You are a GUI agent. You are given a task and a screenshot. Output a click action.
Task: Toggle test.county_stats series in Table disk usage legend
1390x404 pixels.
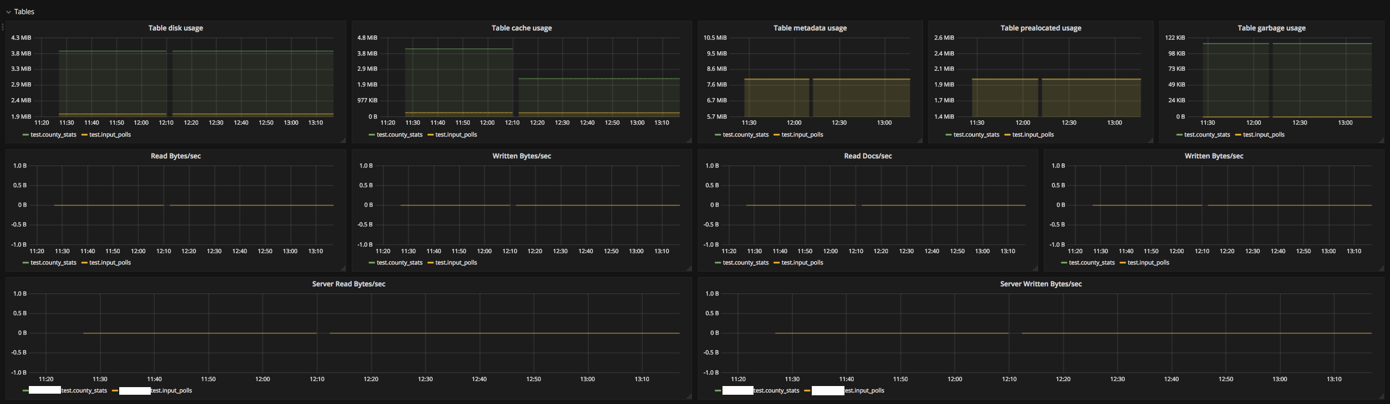click(x=53, y=134)
